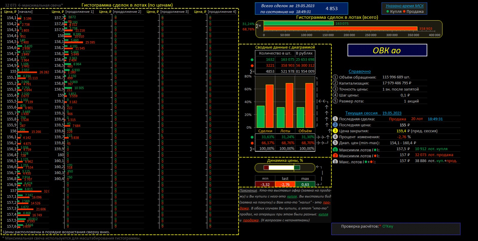Image resolution: width=478 pixels, height=241 pixels.
Task: Click the blue circle 2 beside Последняя цена
Action: pos(335,125)
